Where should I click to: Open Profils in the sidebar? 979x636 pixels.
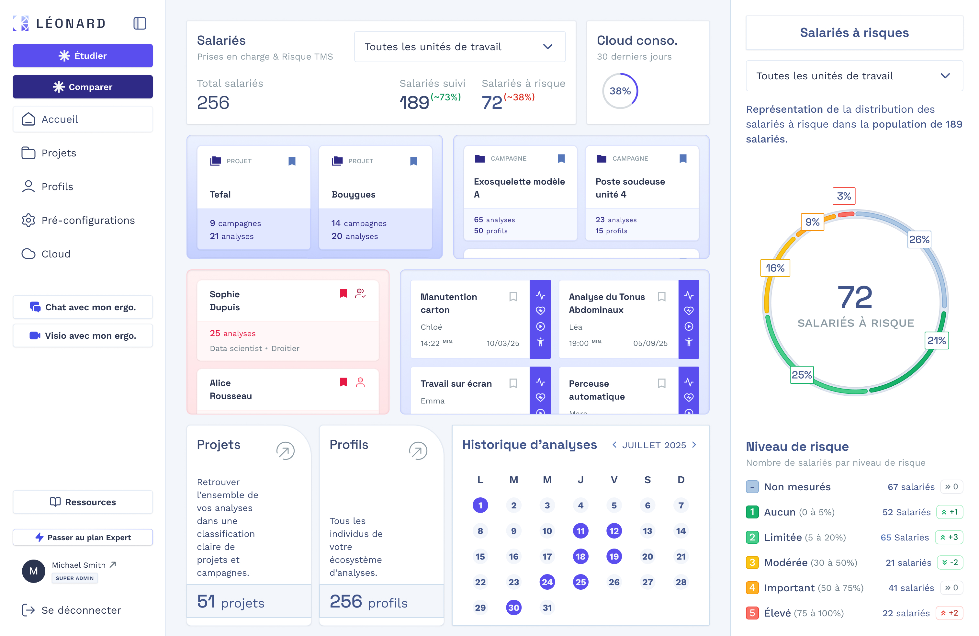pyautogui.click(x=83, y=187)
